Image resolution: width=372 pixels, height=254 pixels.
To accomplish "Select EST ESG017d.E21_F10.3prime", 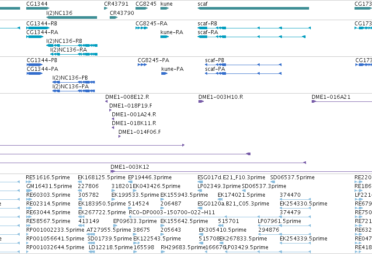I will (x=200, y=182).
